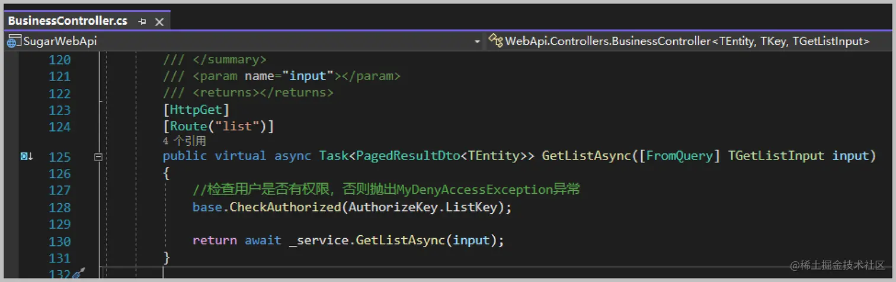Click line number 124
The height and width of the screenshot is (282, 896).
tap(59, 127)
